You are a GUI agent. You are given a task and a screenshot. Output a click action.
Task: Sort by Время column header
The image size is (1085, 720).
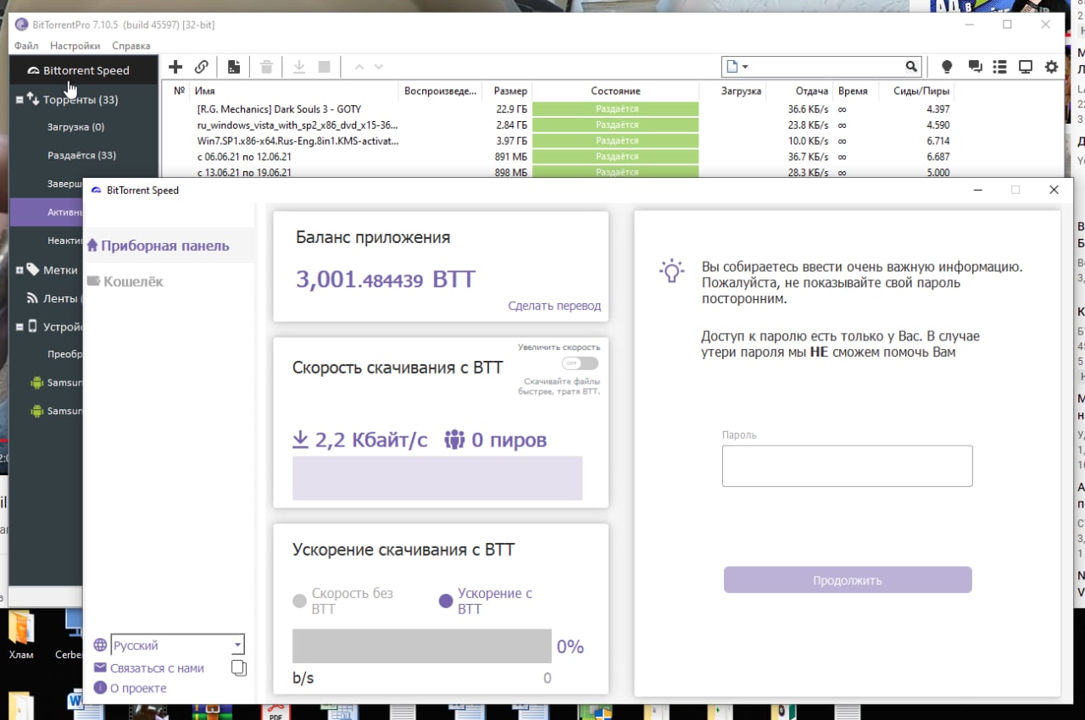pos(852,91)
